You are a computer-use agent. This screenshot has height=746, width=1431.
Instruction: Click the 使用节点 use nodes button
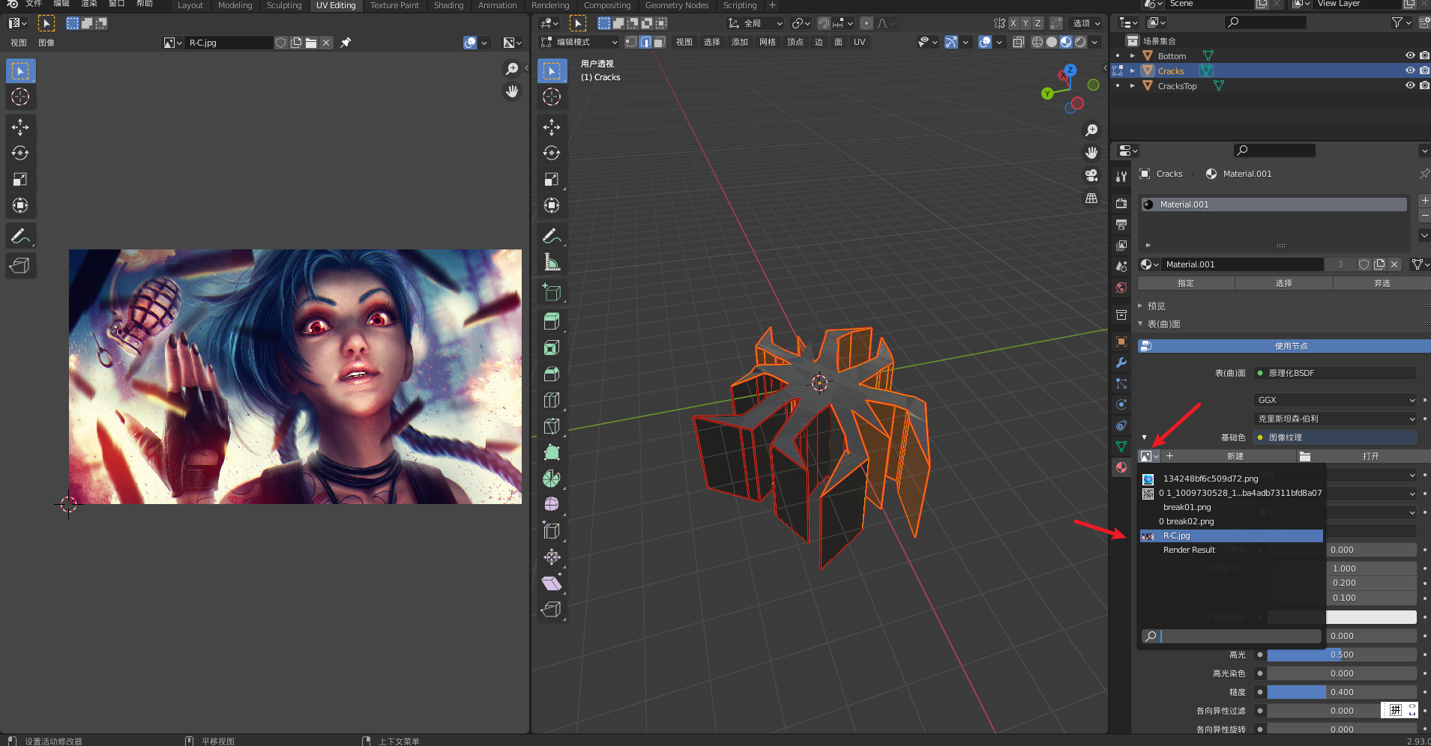click(x=1285, y=346)
